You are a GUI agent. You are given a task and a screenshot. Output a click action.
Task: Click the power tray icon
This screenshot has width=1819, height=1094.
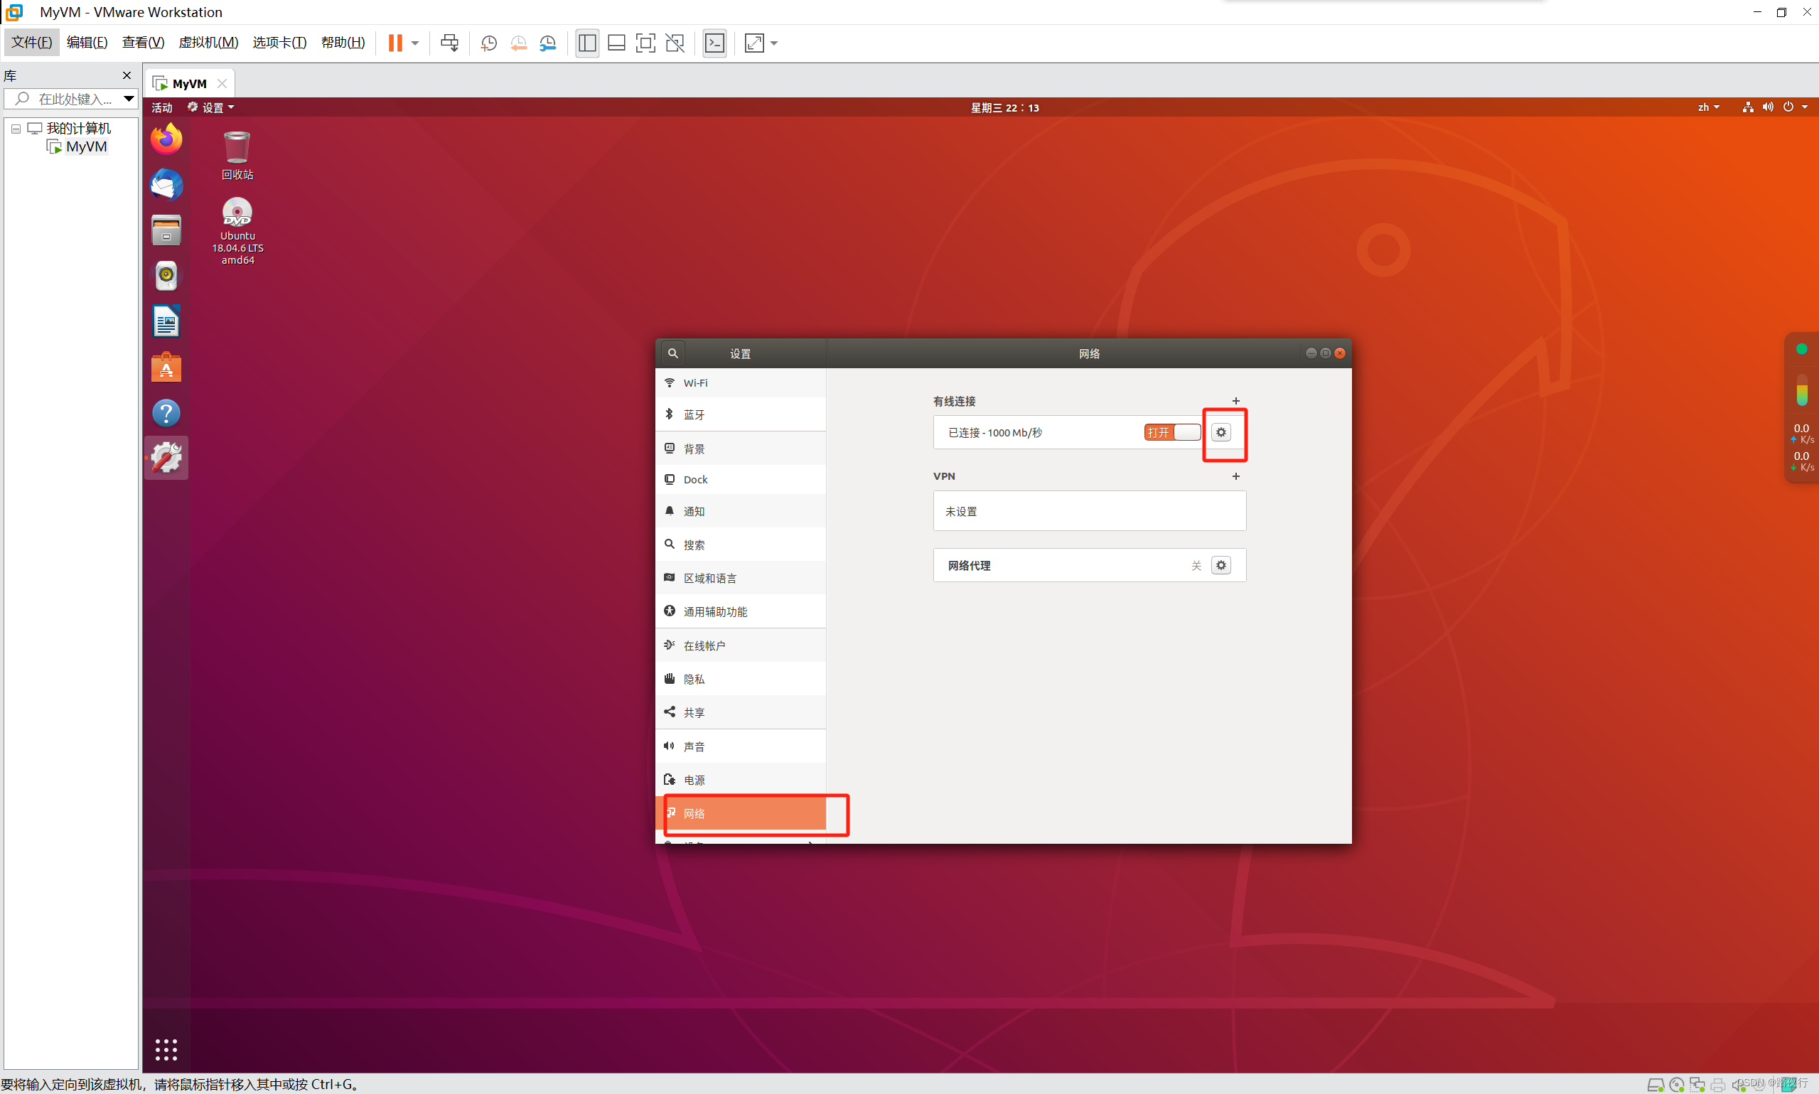click(1788, 107)
